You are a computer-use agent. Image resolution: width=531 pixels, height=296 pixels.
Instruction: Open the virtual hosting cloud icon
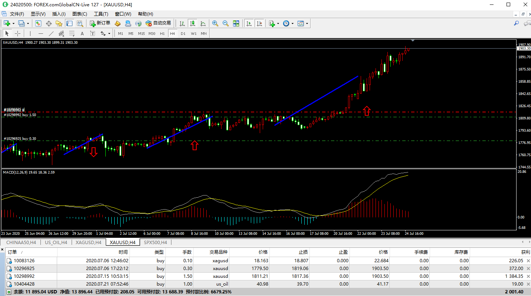pos(128,23)
